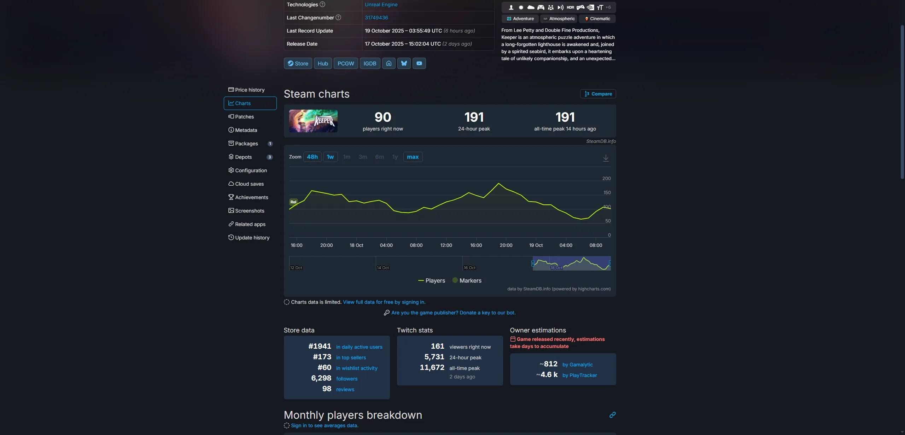Set chart zoom to 1w
The image size is (905, 435).
330,157
